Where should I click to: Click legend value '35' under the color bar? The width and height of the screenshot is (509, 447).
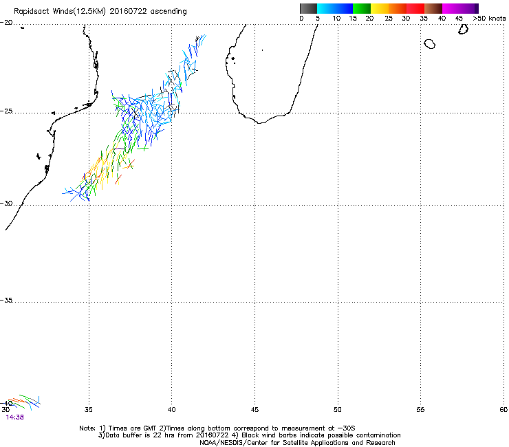[424, 19]
